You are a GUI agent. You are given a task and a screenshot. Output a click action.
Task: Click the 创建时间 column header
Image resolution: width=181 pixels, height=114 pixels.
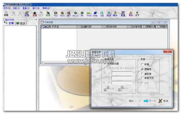[89, 27]
